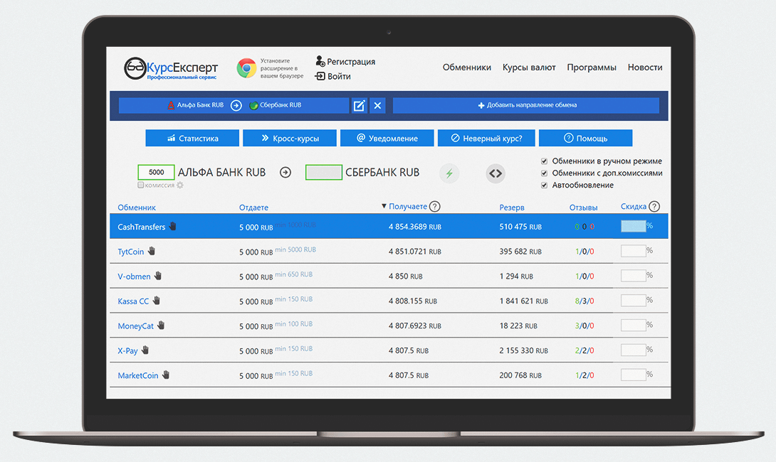The height and width of the screenshot is (462, 776).
Task: Click the Уведомление button
Action: pyautogui.click(x=387, y=138)
